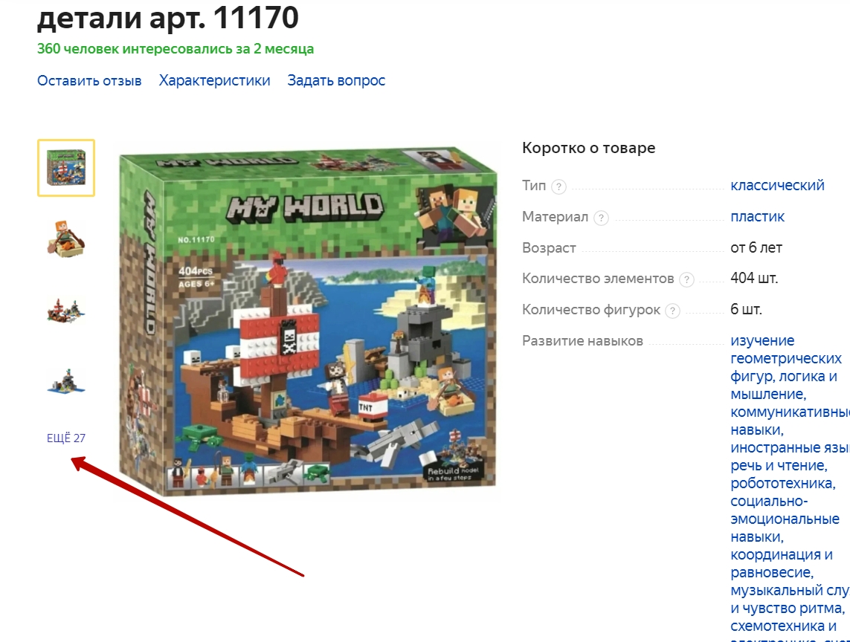
Task: Go to Характеристики section
Action: (215, 81)
